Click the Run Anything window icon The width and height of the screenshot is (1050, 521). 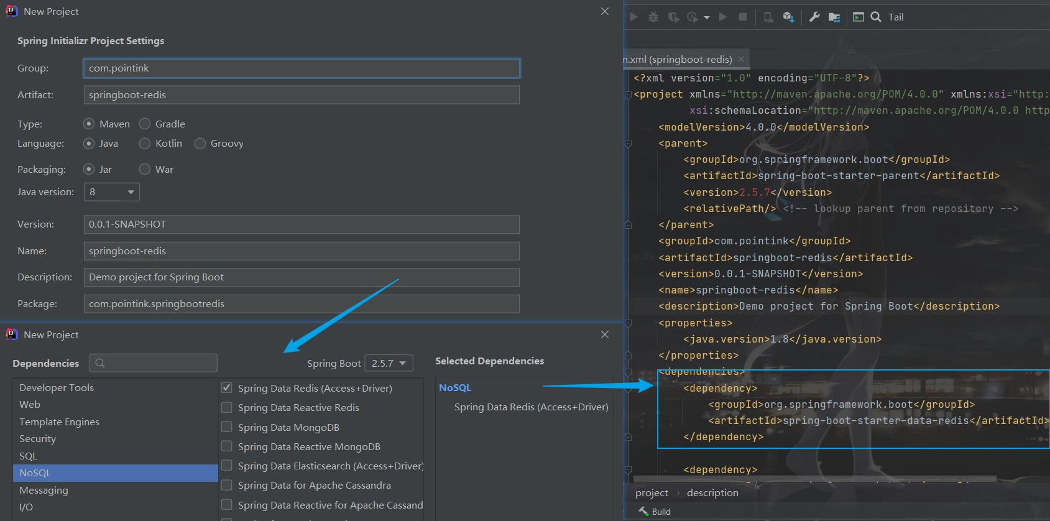tap(859, 17)
